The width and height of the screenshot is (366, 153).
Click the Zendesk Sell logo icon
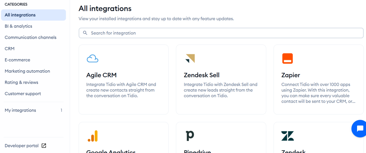pyautogui.click(x=190, y=58)
